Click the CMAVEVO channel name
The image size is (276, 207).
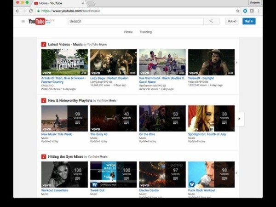click(x=47, y=86)
